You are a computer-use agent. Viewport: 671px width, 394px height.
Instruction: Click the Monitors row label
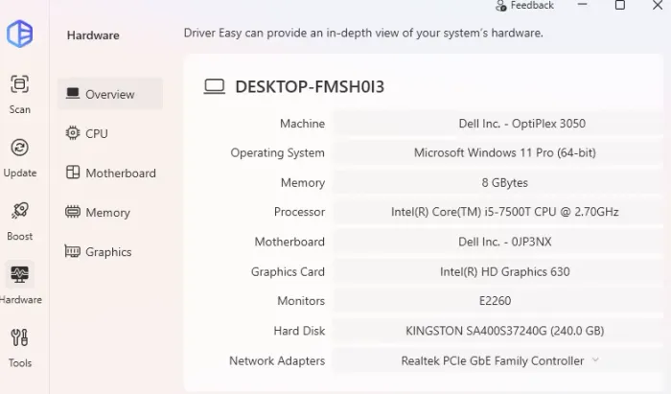tap(301, 301)
